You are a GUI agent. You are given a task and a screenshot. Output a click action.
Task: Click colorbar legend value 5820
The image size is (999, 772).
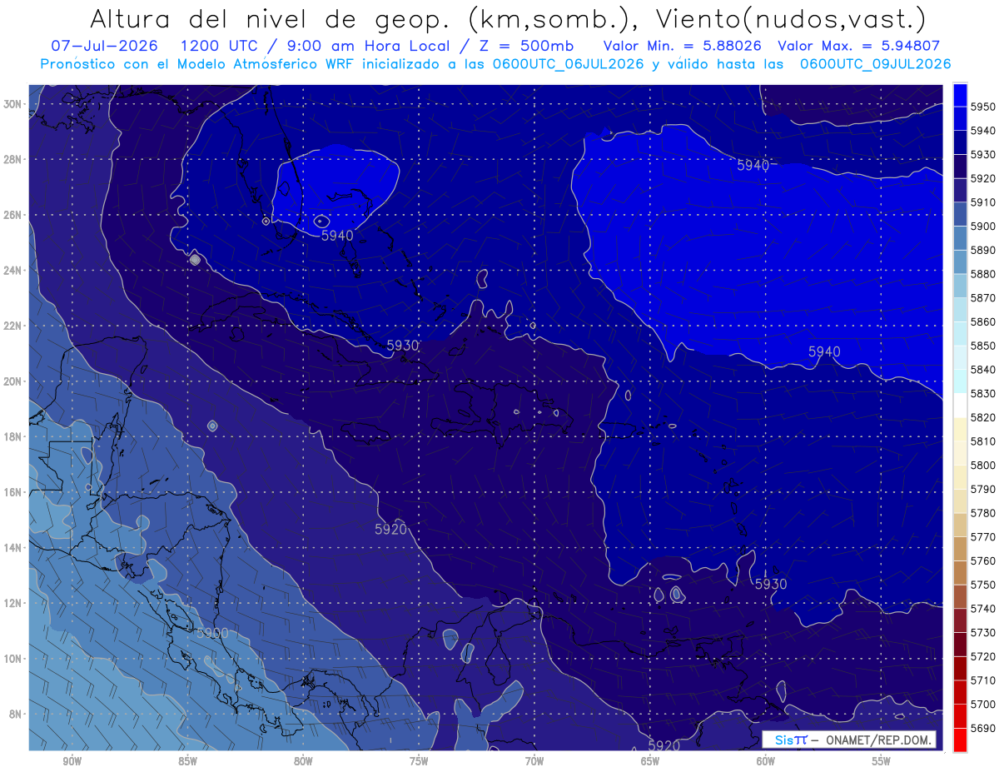click(x=983, y=416)
